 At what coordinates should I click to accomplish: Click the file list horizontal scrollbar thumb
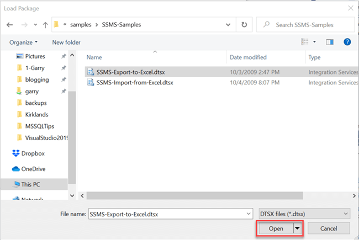coord(194,196)
